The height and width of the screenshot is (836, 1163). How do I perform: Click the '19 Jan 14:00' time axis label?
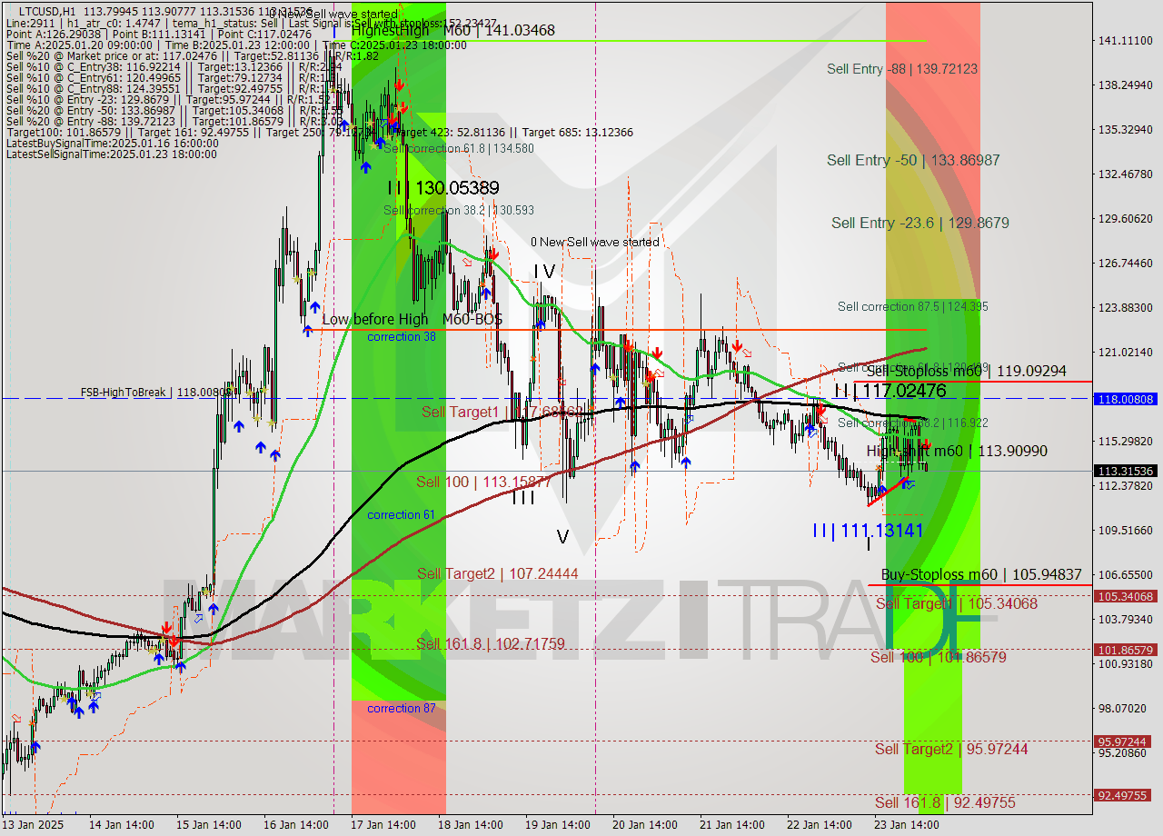557,825
